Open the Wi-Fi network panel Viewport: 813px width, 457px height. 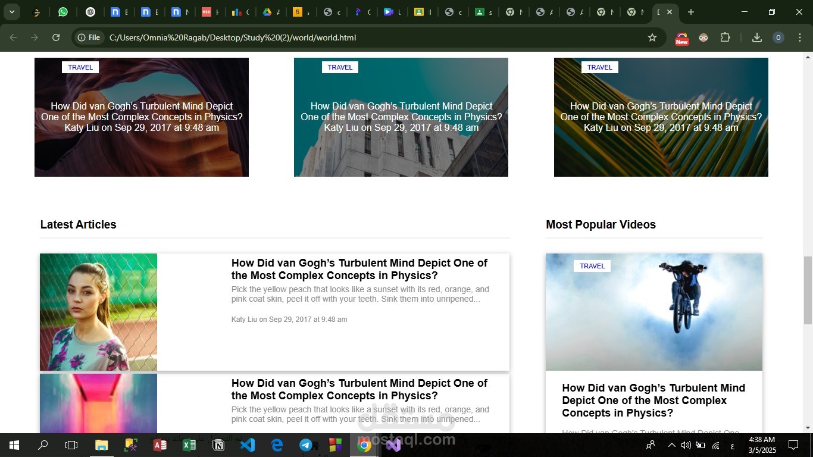[x=716, y=445]
